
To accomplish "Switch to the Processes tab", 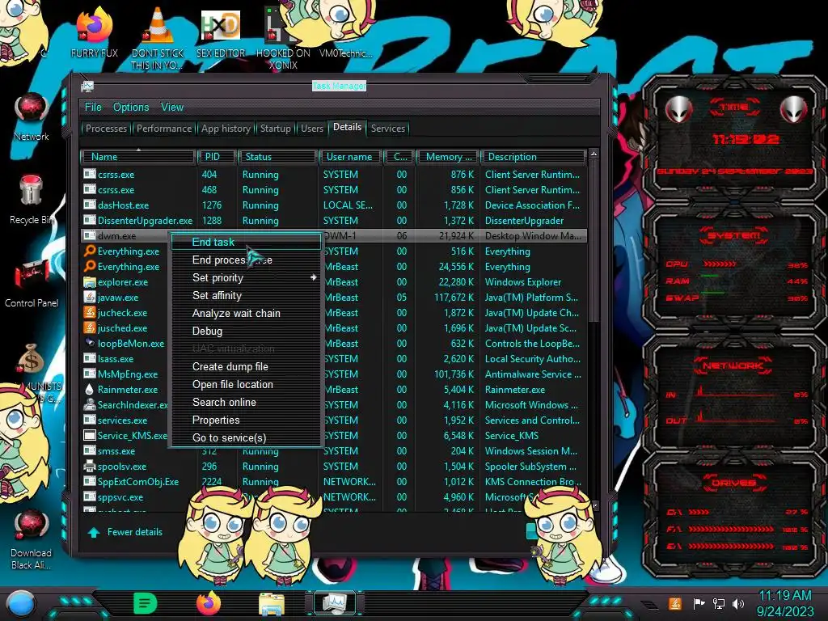I will point(106,129).
